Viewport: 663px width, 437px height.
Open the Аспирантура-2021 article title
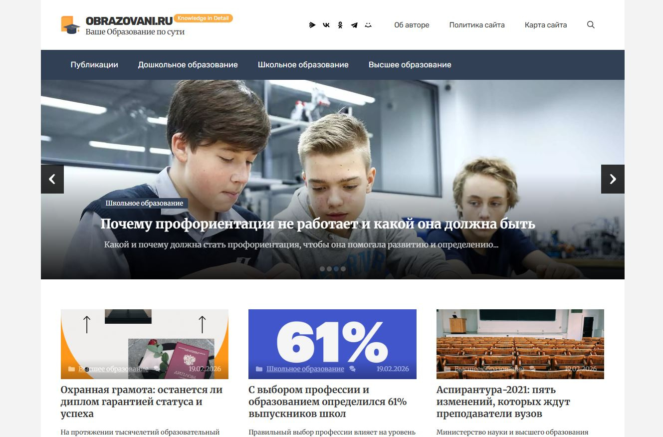(x=503, y=402)
